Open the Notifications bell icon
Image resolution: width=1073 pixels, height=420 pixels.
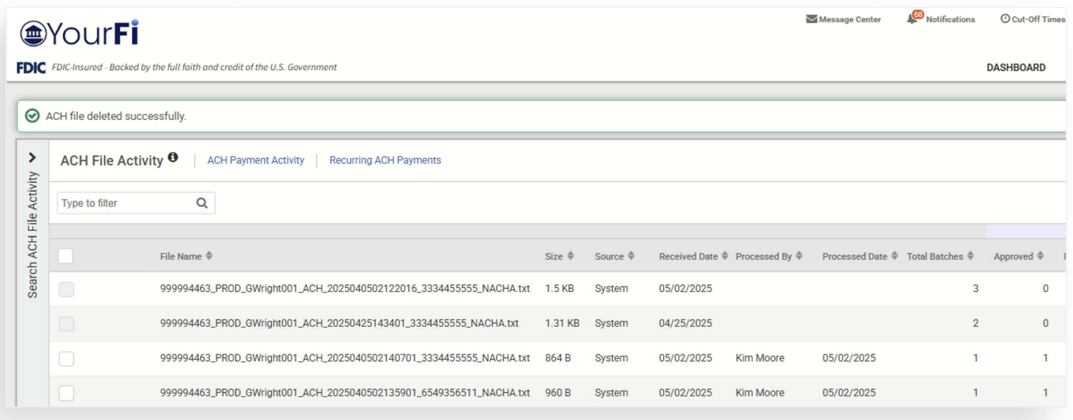(912, 19)
